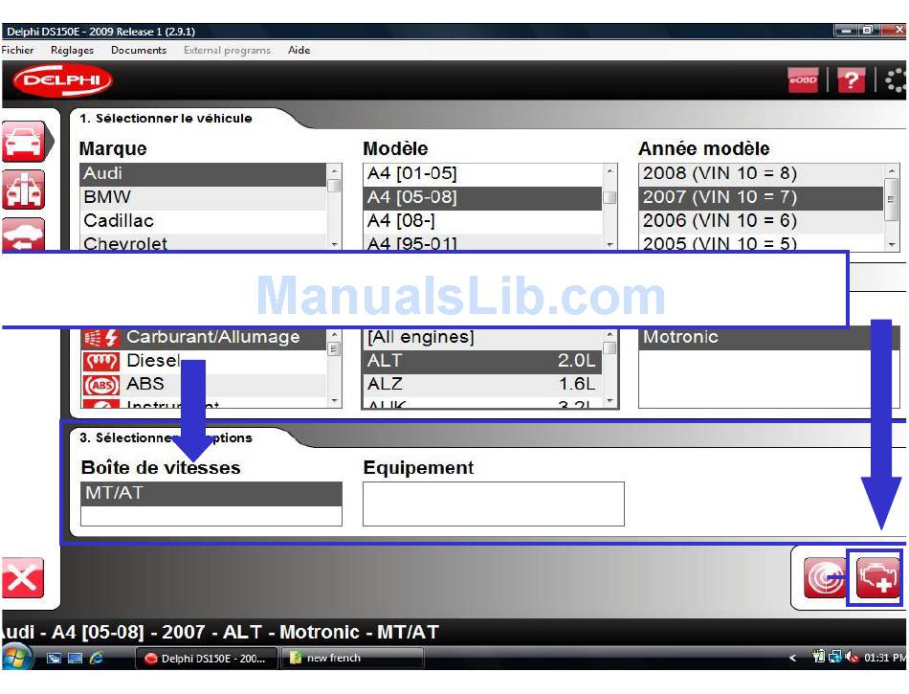Open the multiple vehicles sidebar icon
Viewport: 909px width, 694px height.
[x=24, y=190]
